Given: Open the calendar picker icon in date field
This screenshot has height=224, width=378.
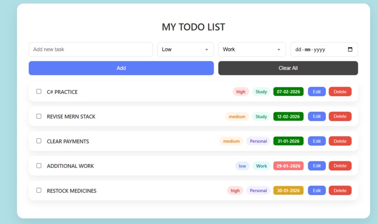Looking at the screenshot, I should [350, 49].
